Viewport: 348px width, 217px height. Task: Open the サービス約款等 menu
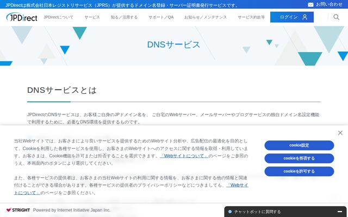(x=251, y=17)
